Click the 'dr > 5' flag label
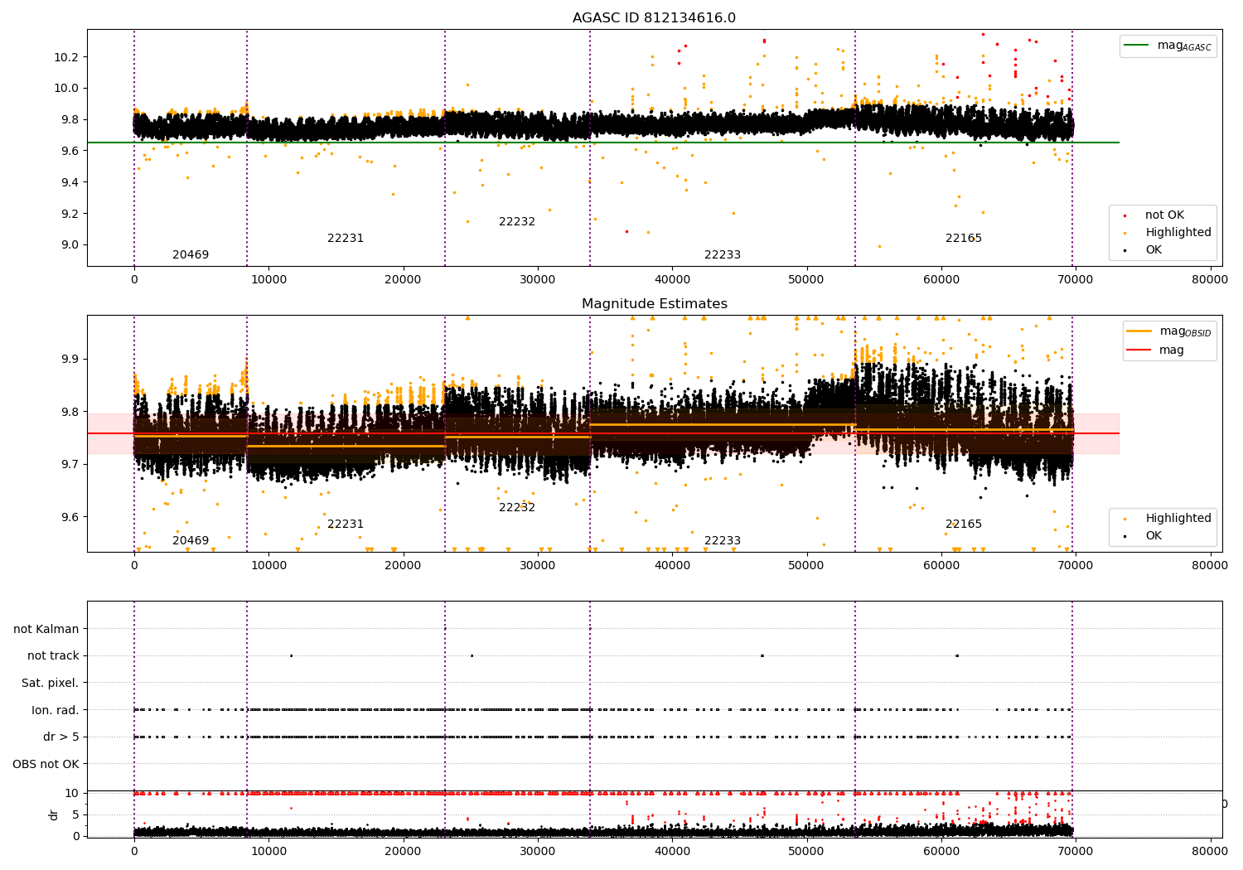 coord(61,737)
